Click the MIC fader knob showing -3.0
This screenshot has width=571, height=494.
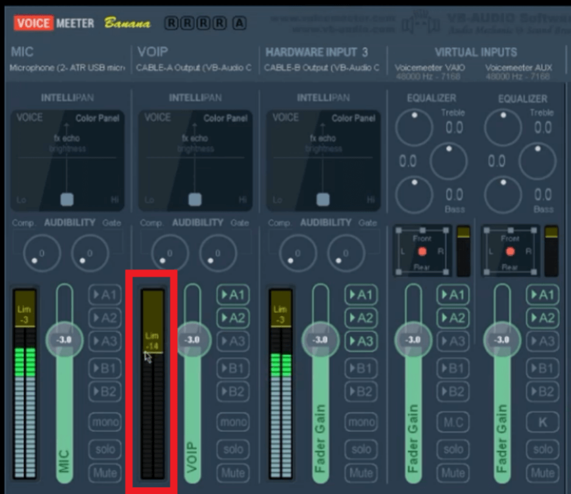tap(65, 340)
